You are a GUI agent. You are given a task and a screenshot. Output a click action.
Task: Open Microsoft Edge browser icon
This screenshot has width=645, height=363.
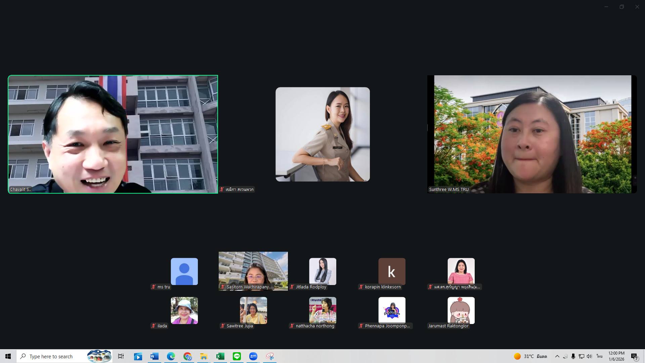[171, 356]
